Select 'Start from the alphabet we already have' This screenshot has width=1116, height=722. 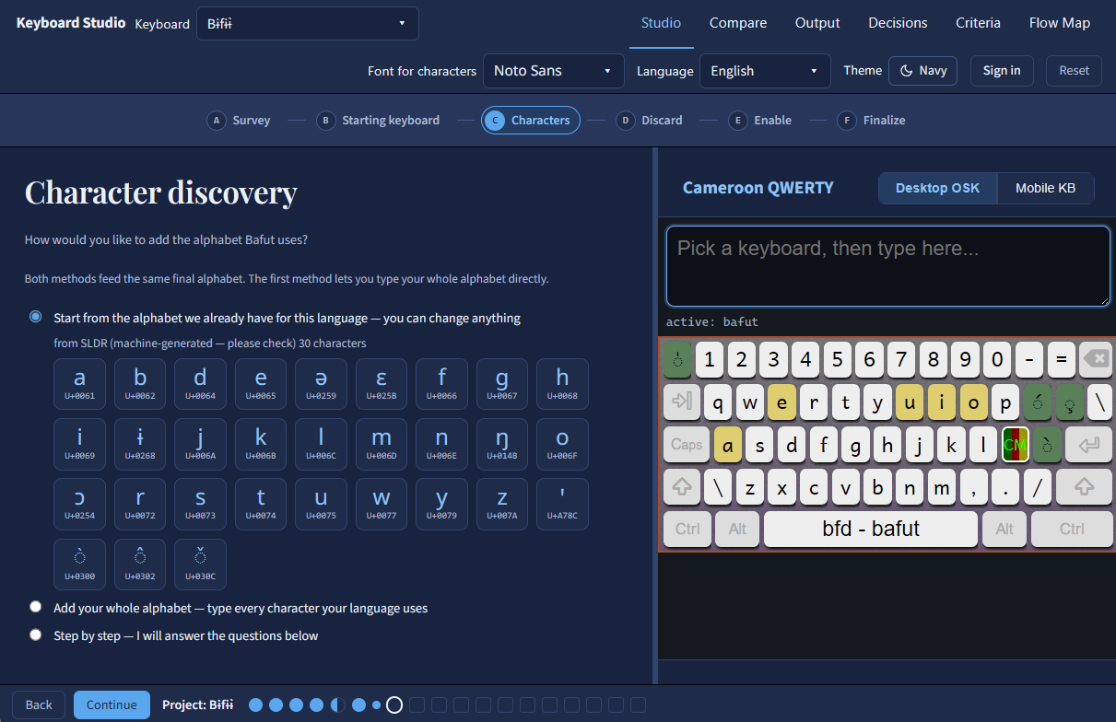(x=36, y=317)
